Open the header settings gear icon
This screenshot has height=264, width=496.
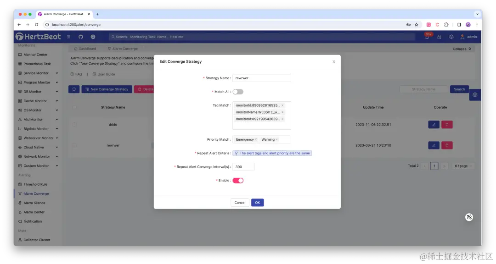pos(451,37)
